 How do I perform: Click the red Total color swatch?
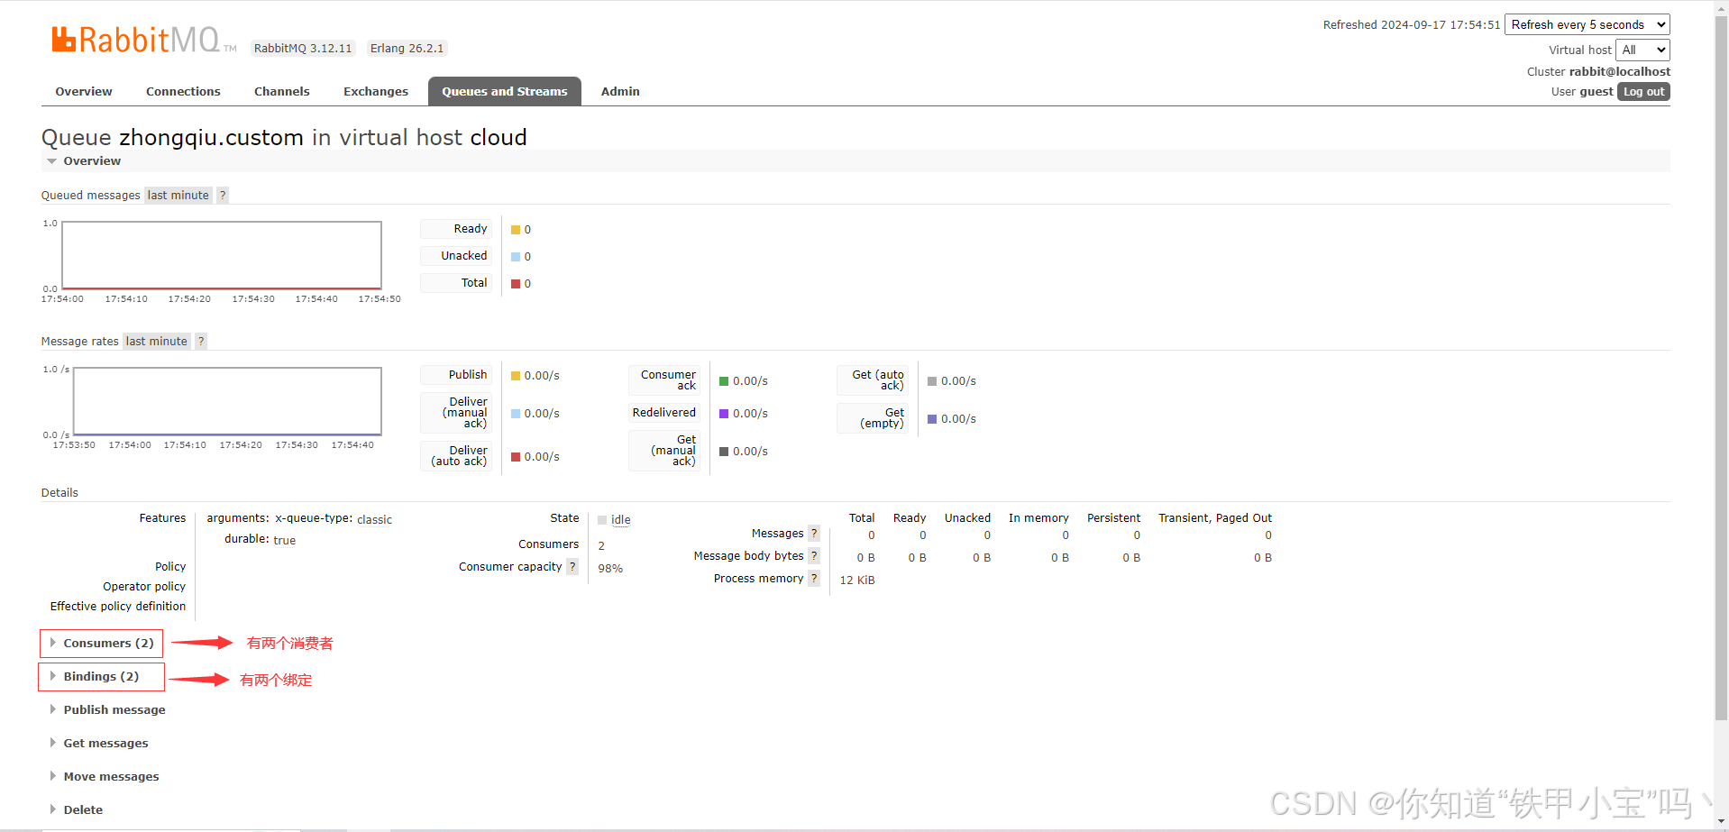pyautogui.click(x=516, y=284)
